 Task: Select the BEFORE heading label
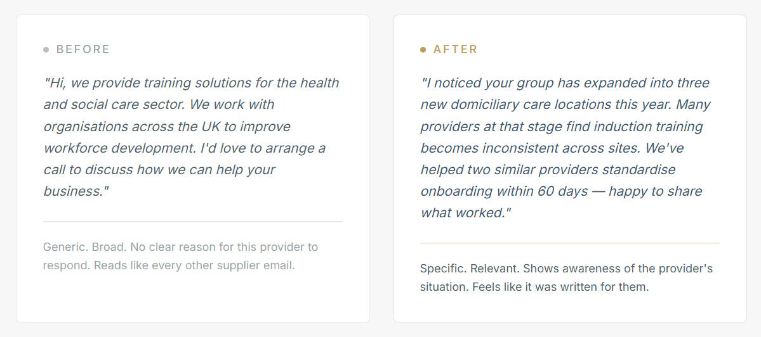tap(83, 49)
